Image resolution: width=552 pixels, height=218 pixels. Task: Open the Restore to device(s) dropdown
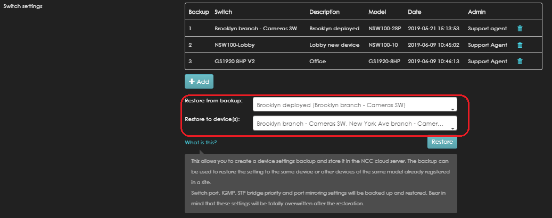pos(355,124)
